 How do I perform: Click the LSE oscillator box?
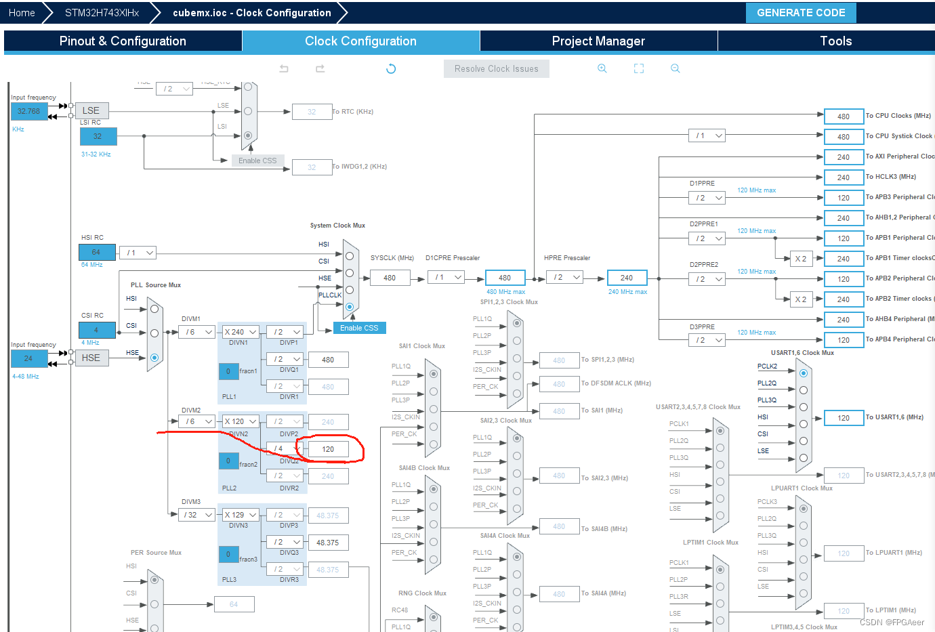point(91,110)
